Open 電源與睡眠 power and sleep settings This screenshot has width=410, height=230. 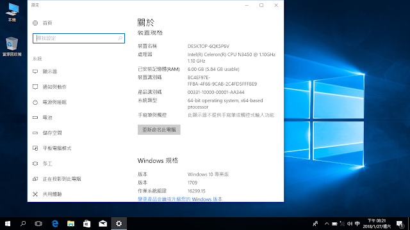click(54, 102)
